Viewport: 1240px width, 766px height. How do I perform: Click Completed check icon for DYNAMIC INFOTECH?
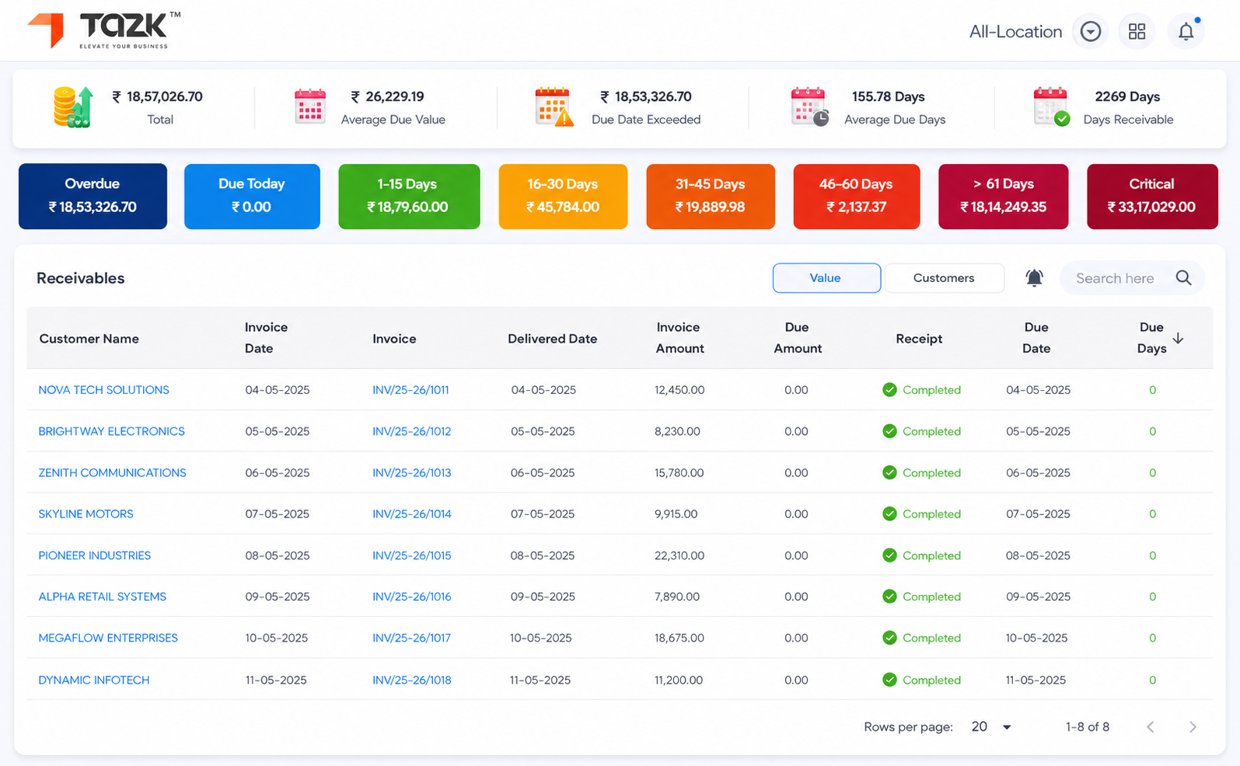889,680
